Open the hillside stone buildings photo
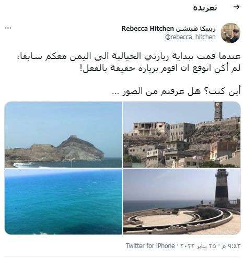Viewport: 244px width, 258px height. 182,135
